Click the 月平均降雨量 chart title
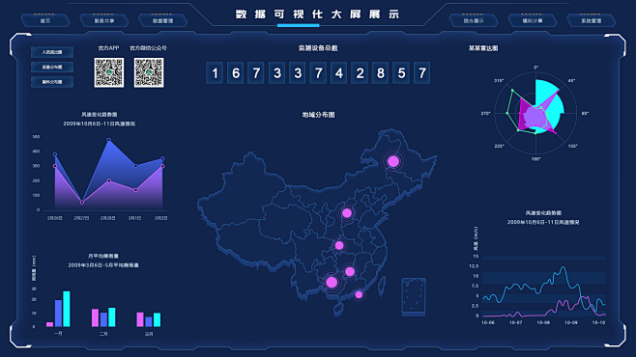Image resolution: width=636 pixels, height=357 pixels. [103, 256]
